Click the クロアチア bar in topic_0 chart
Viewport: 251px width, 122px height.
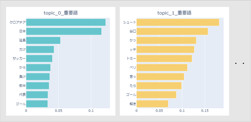click(66, 22)
